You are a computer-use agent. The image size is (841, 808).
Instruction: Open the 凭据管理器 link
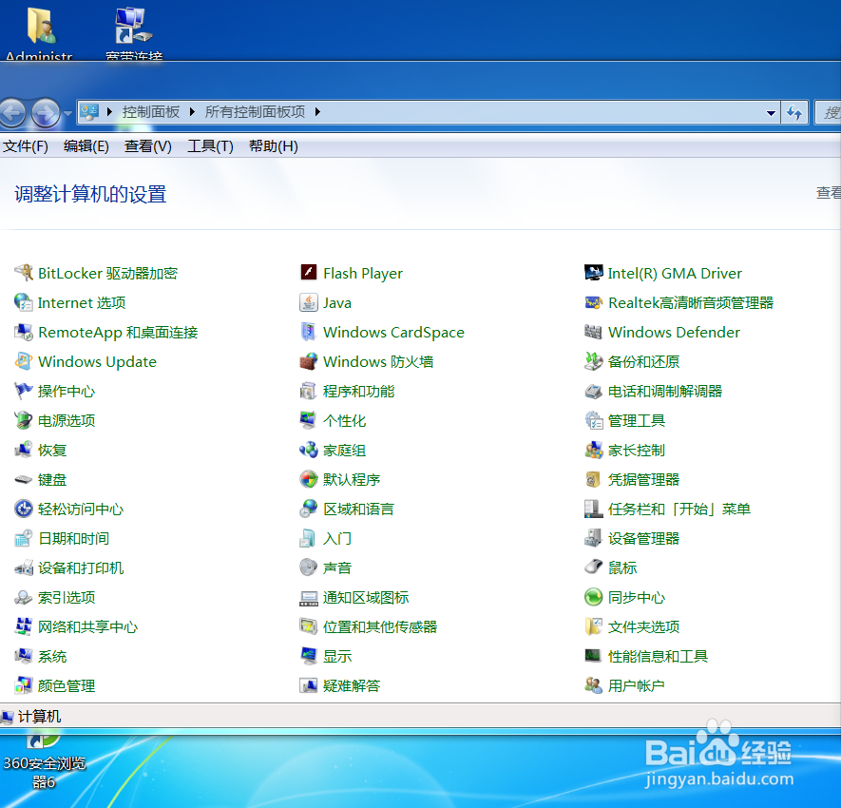click(x=643, y=480)
